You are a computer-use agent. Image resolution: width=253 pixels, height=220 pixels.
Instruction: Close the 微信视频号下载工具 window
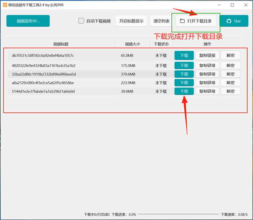point(246,5)
